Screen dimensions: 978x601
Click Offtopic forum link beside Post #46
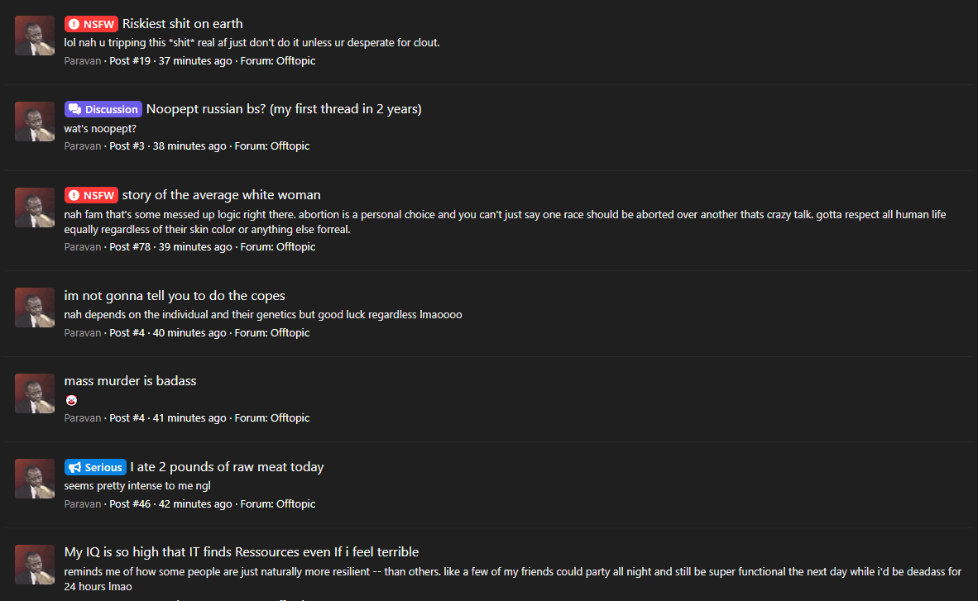[295, 504]
